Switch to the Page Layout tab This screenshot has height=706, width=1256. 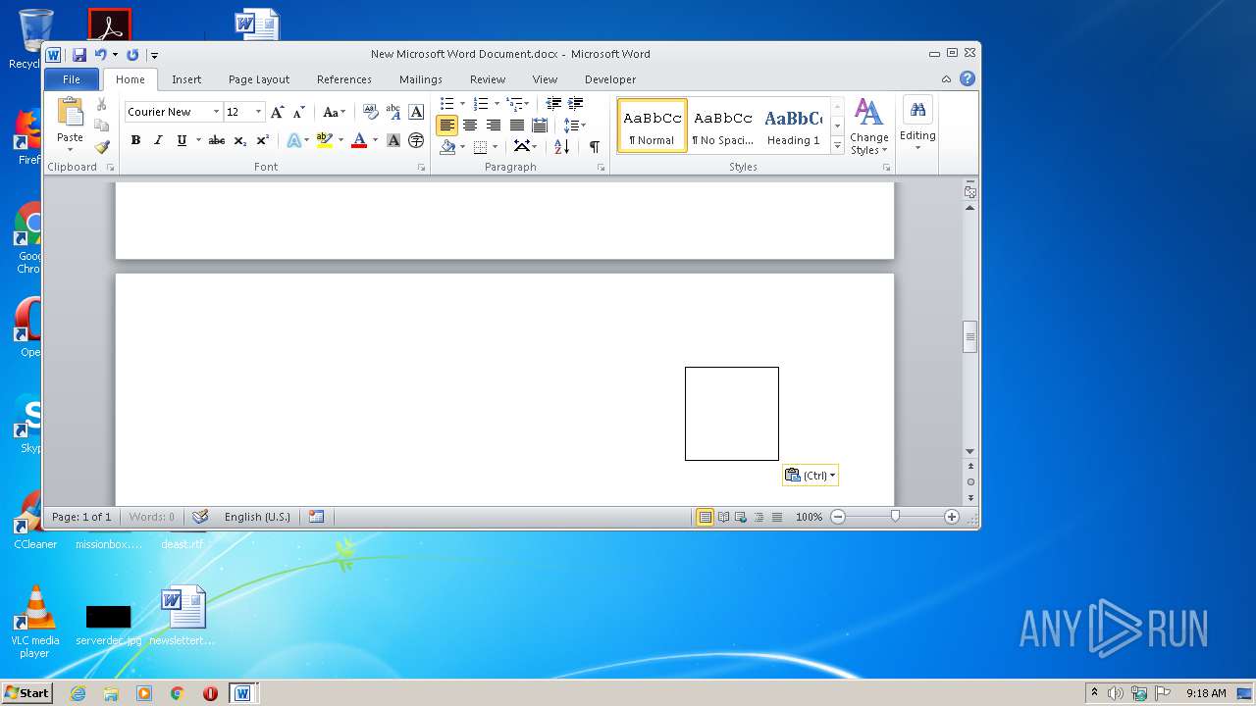pos(259,79)
